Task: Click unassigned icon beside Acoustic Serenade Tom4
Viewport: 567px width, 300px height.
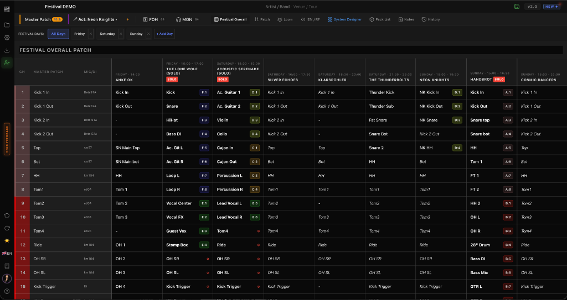Action: (259, 231)
